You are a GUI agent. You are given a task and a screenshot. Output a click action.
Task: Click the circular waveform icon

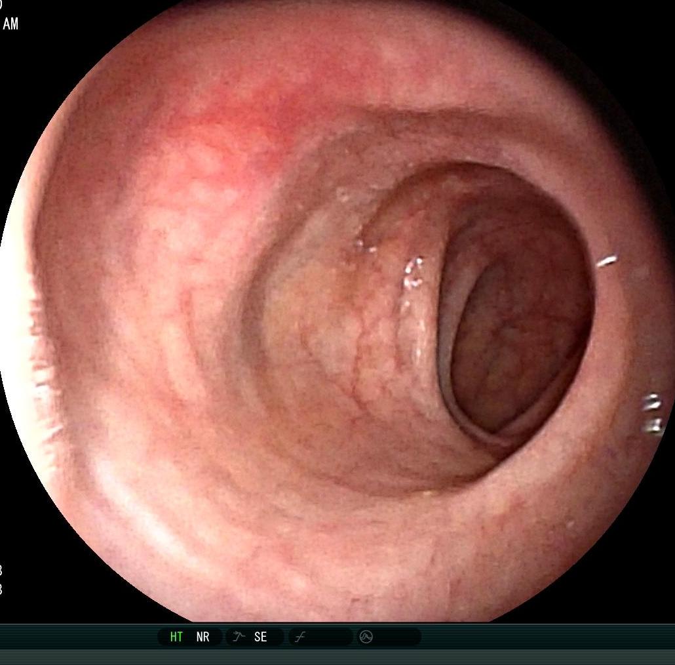tap(366, 636)
